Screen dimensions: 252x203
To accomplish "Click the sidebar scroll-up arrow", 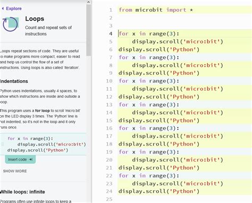I will pos(89,2).
